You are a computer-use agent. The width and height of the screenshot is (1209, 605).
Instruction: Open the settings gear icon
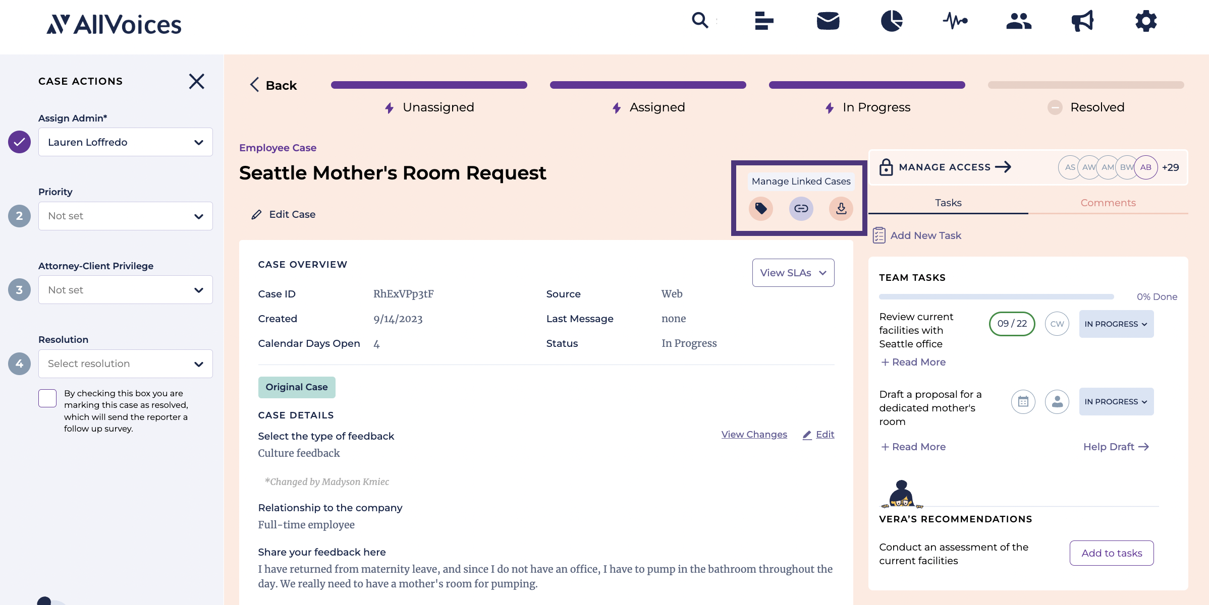pos(1146,21)
